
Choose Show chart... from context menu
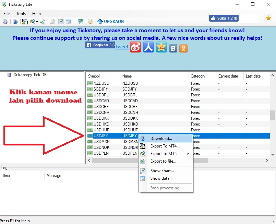coord(166,171)
